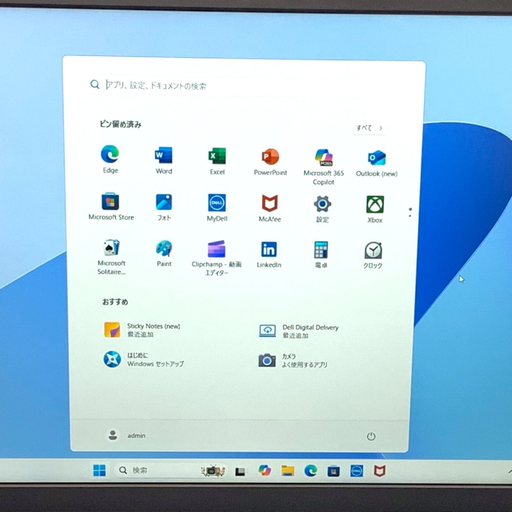512x512 pixels.
Task: Open はじめに Windows setup item
Action: [x=144, y=359]
